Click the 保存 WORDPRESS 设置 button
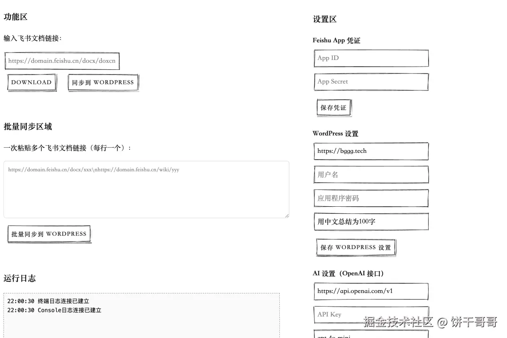 click(356, 248)
